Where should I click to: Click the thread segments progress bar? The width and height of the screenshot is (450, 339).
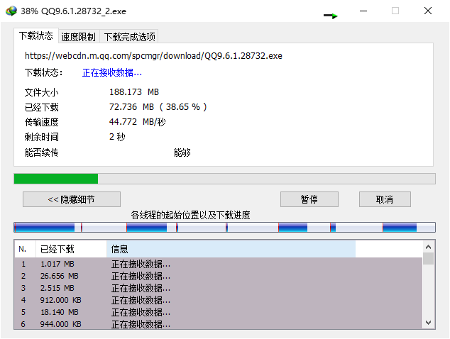point(224,228)
